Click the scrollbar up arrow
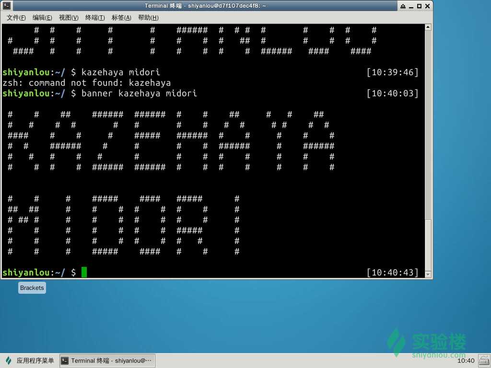Screen dimensions: 491x368 [428, 27]
